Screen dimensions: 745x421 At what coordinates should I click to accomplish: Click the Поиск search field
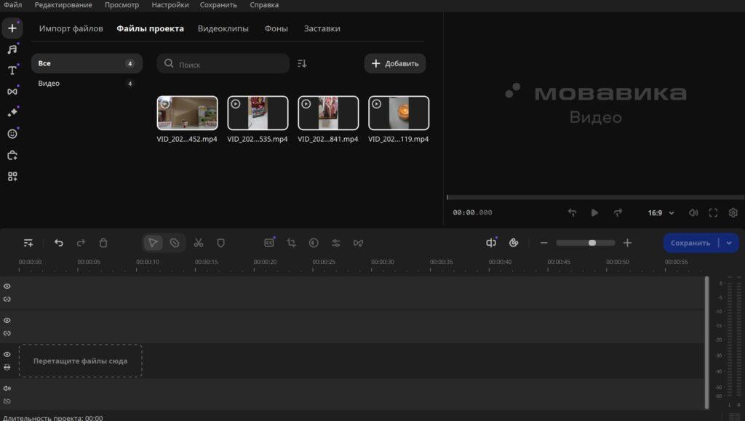pos(223,63)
